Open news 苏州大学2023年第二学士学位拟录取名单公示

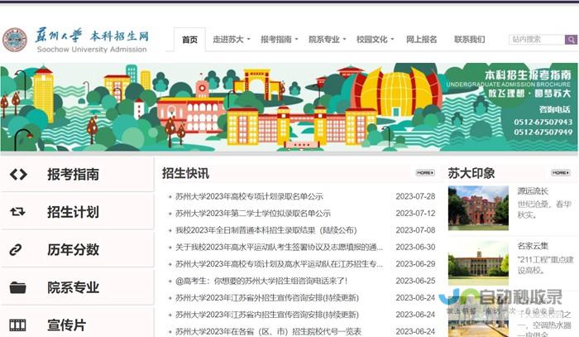(253, 214)
